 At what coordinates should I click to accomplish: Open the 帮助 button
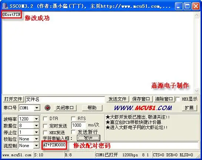(92, 108)
